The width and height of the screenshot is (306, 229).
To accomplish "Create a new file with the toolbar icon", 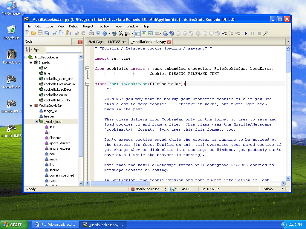I will (27, 33).
